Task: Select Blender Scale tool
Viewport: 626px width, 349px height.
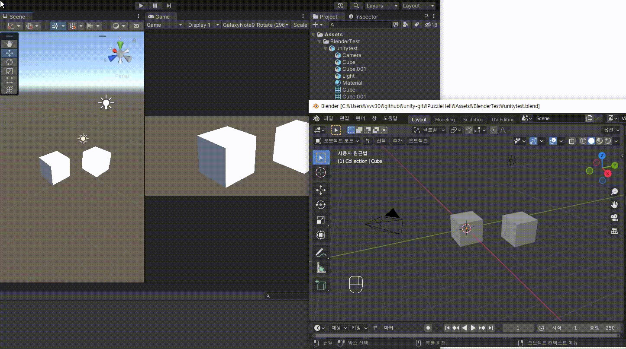Action: (321, 220)
